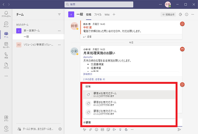Image resolution: width=198 pixels, height=134 pixels.
Task: Open the Files section in sidebar
Action: pos(6,66)
